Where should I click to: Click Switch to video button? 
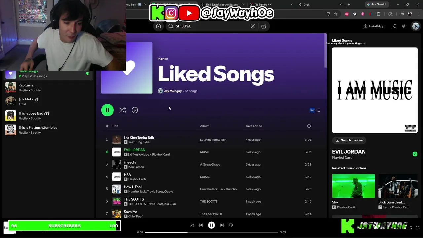(349, 140)
